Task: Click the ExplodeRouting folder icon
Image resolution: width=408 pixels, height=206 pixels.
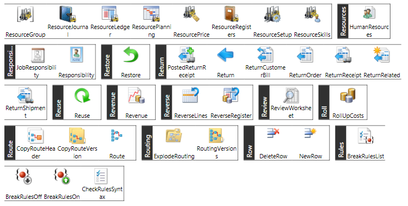Action: tap(174, 135)
